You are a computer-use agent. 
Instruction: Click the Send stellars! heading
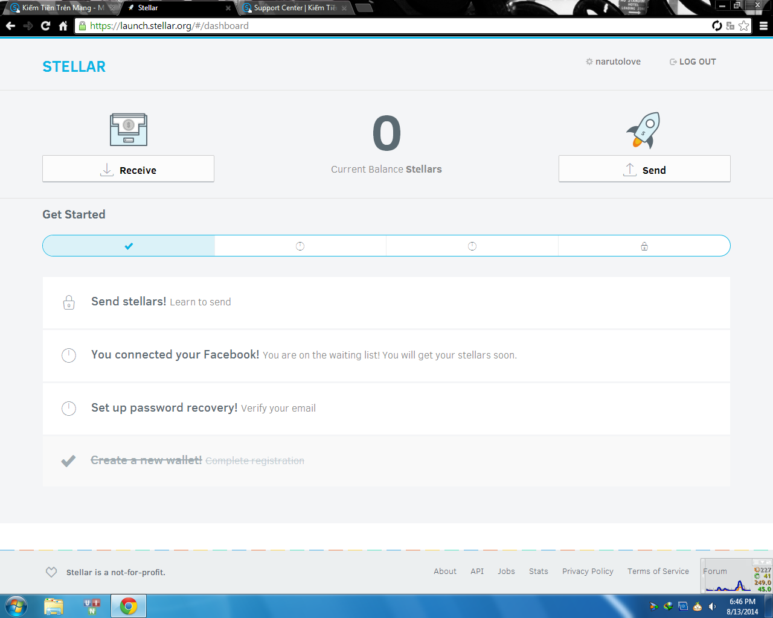click(x=129, y=301)
